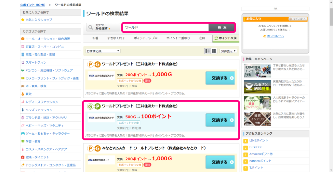Click 交換する for 200ポイント→1,000G 三井住友
Image resolution: width=333 pixels, height=172 pixels.
(x=220, y=78)
